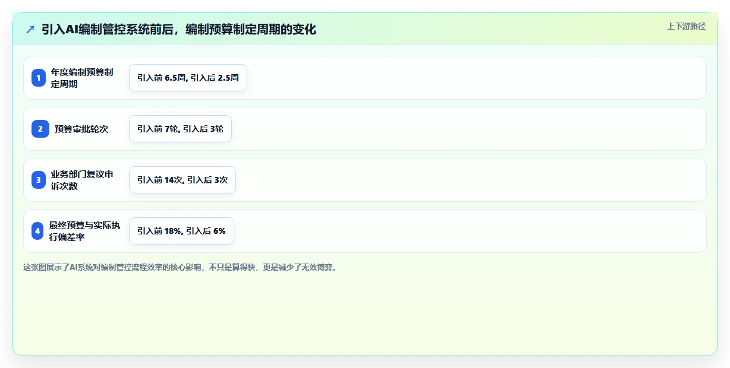
Task: Select the number 4 step badge
Action: [38, 231]
